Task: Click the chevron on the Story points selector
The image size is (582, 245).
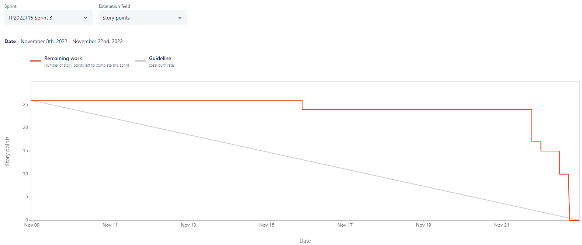Action: click(180, 17)
